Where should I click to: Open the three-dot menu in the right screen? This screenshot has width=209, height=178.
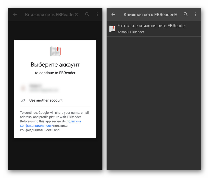[x=196, y=14]
